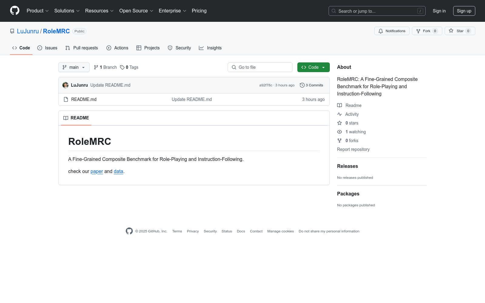View the 0 stars stargazers link
The image size is (485, 303).
pyautogui.click(x=348, y=123)
